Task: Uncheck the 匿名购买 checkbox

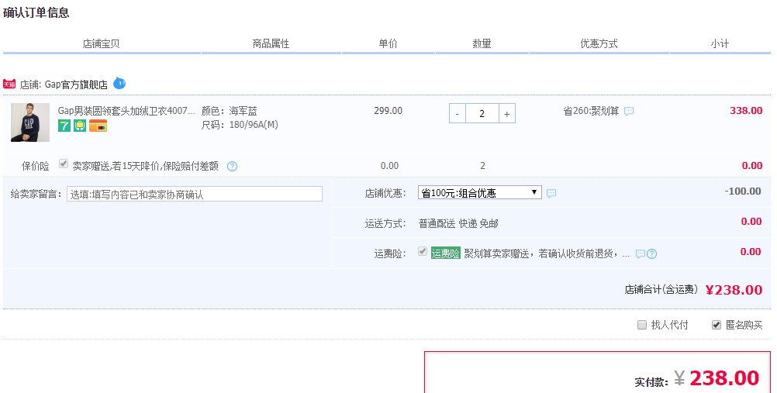Action: 716,325
